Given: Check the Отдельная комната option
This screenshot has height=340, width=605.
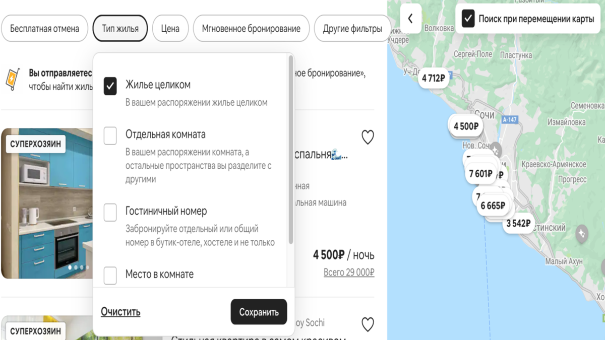Looking at the screenshot, I should [110, 135].
